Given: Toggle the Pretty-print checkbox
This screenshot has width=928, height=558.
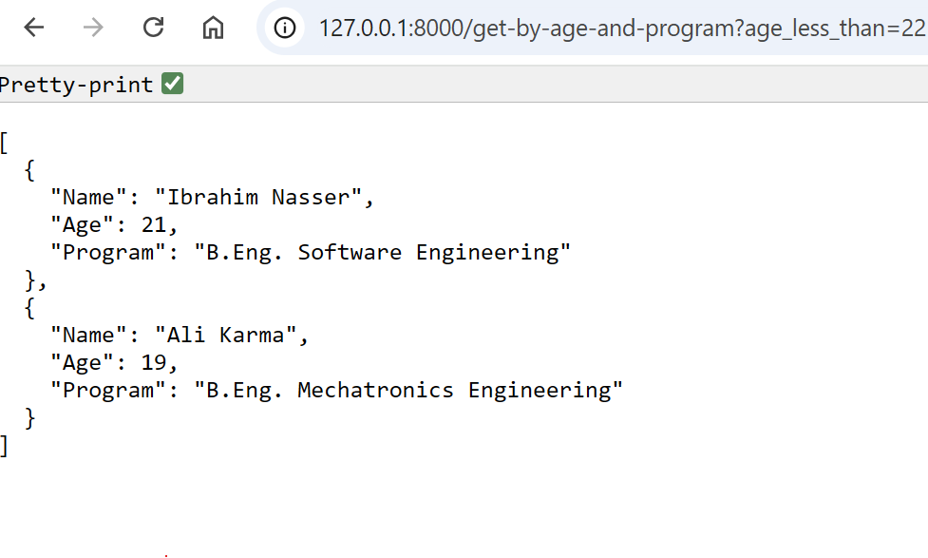Looking at the screenshot, I should click(172, 85).
